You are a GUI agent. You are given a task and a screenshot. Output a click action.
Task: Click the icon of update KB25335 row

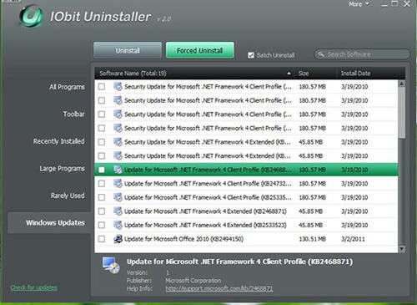pos(118,197)
